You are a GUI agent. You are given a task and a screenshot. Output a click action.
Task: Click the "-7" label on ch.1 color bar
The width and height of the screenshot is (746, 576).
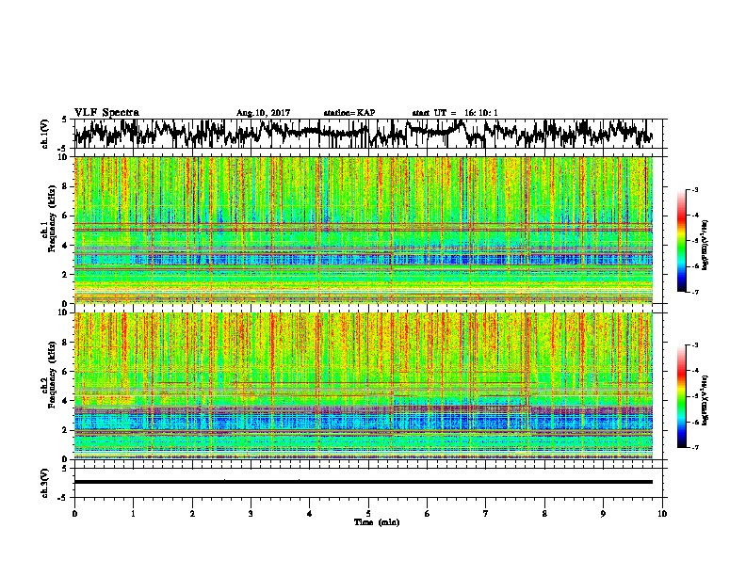coord(694,292)
